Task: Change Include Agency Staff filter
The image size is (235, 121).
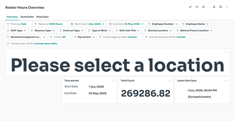Action: click(x=120, y=37)
